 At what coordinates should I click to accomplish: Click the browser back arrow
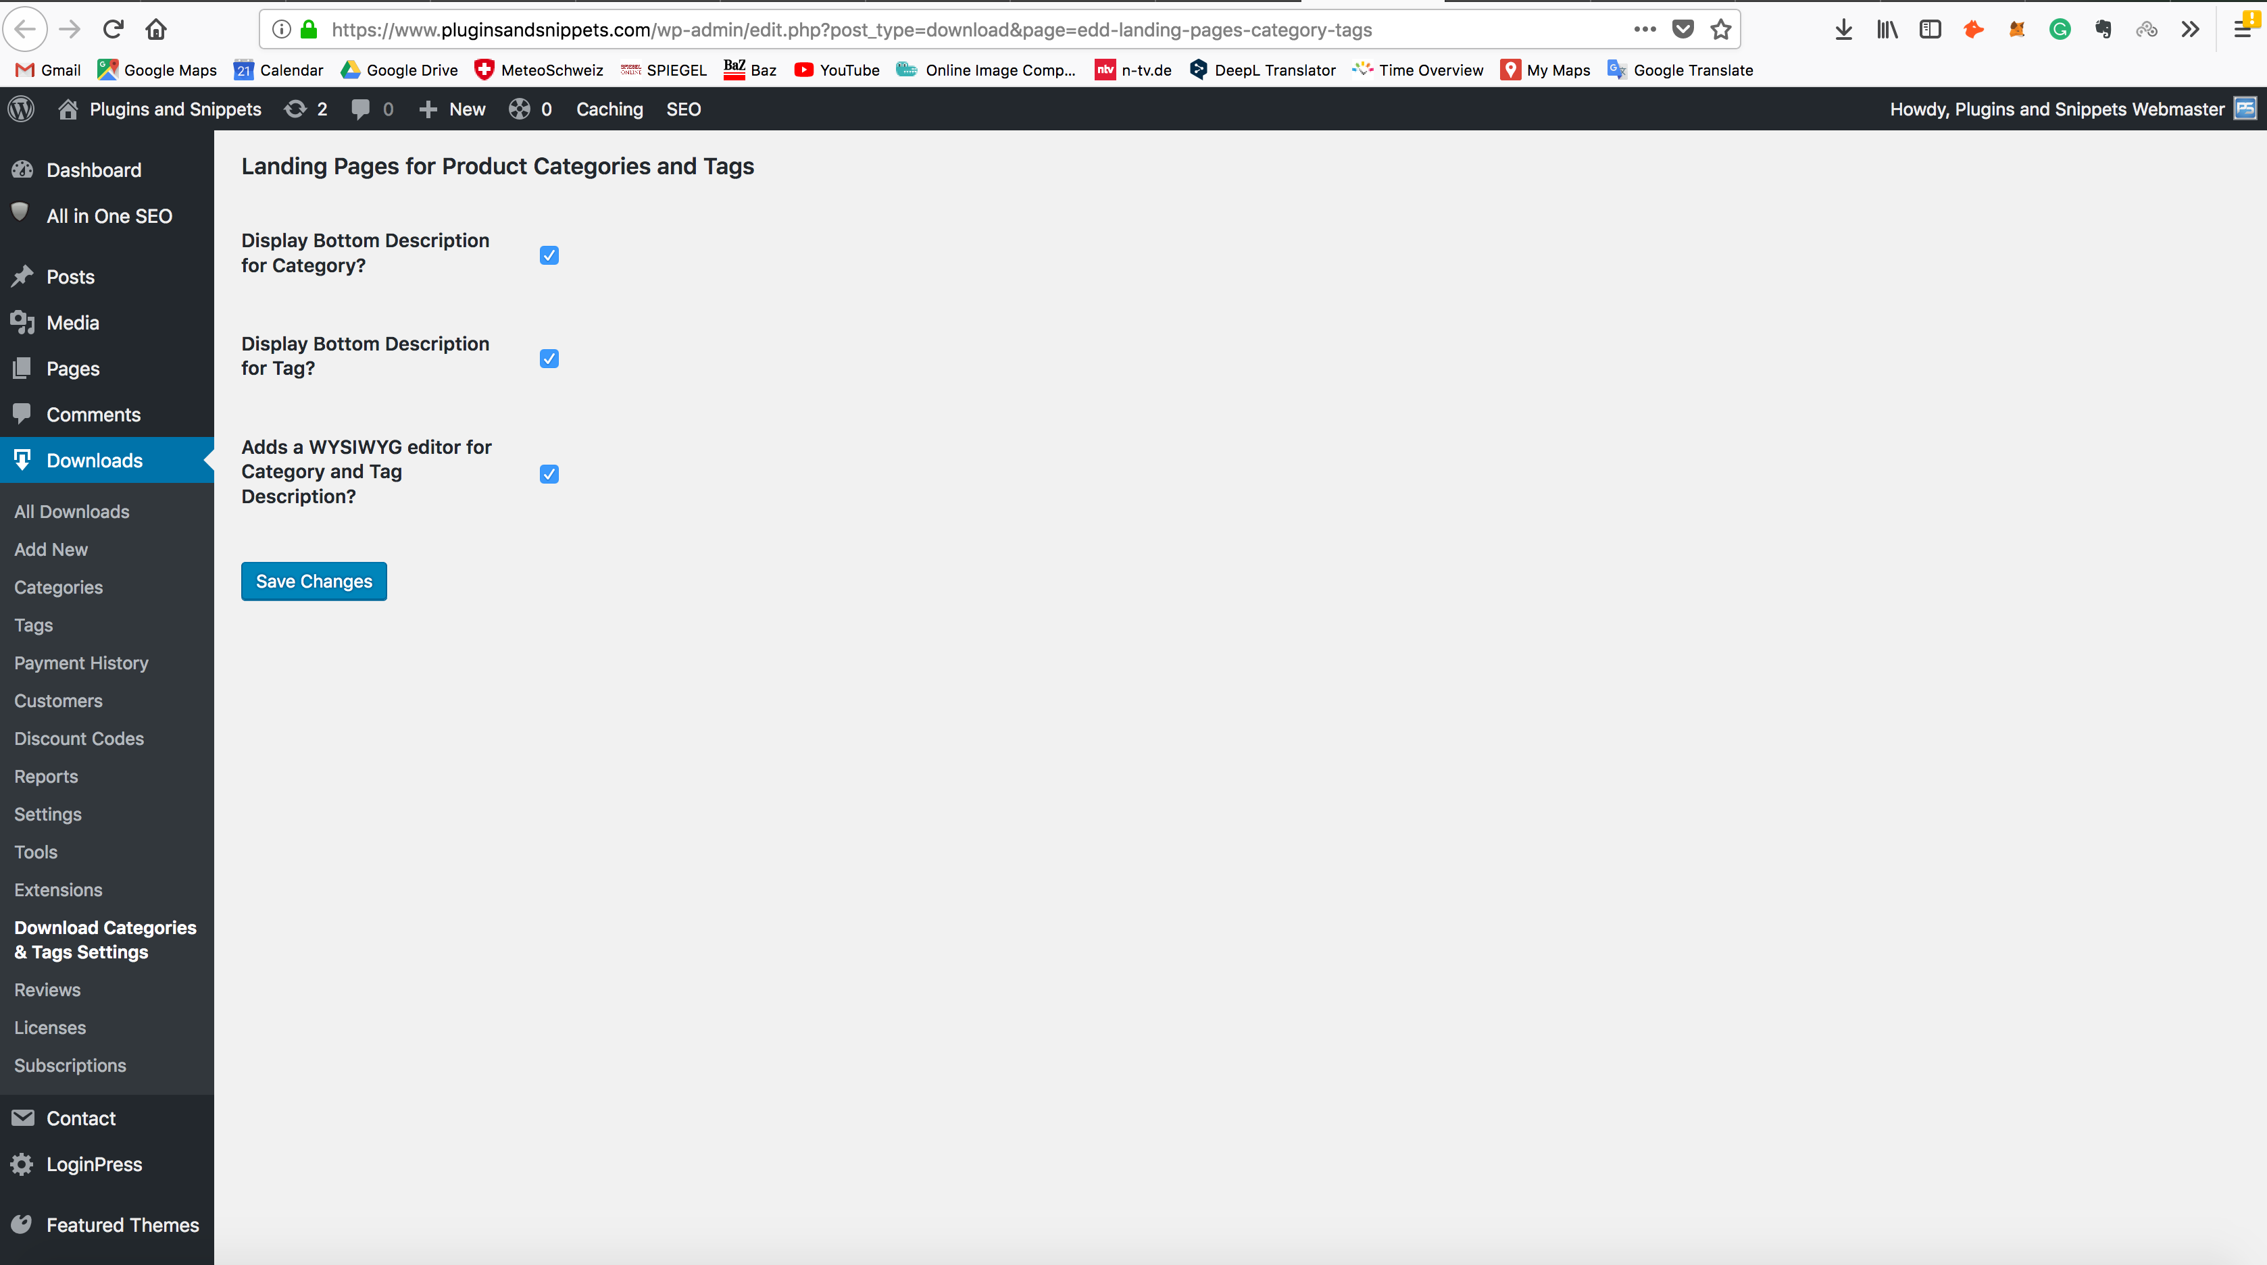[26, 29]
